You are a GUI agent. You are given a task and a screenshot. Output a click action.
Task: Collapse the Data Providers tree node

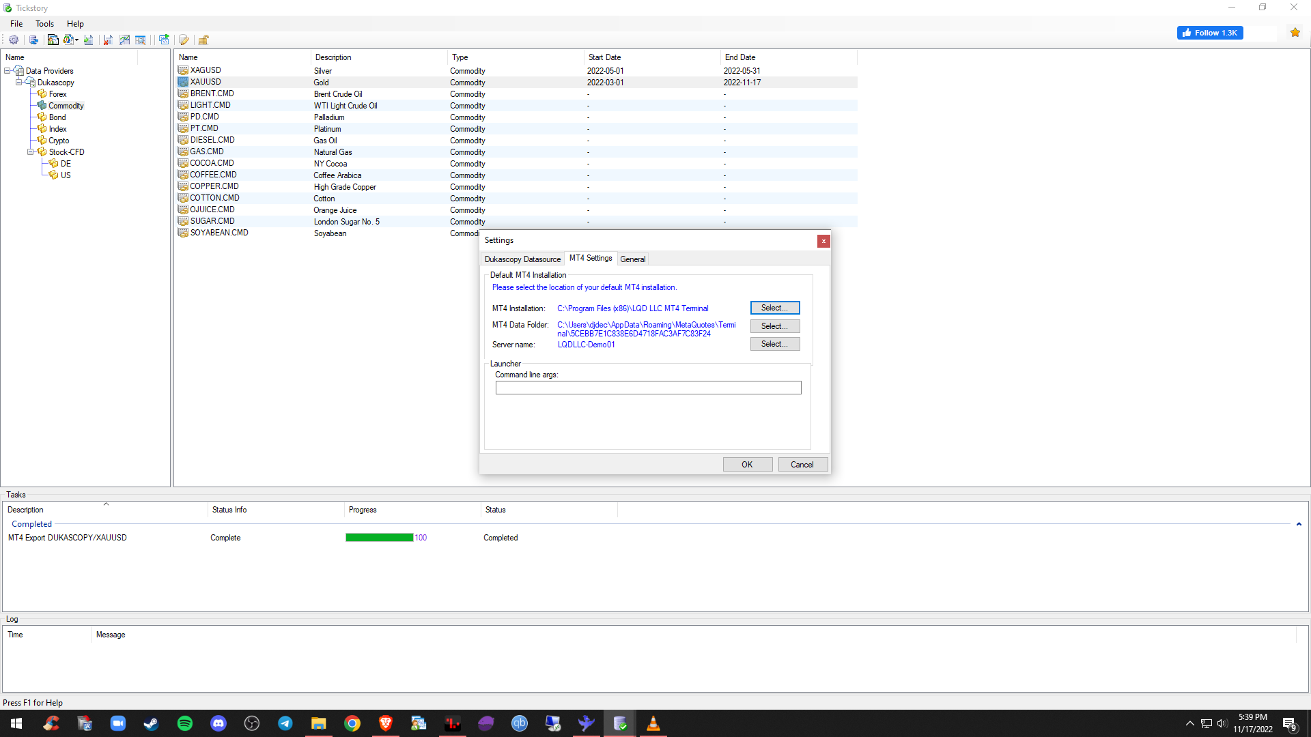[8, 71]
